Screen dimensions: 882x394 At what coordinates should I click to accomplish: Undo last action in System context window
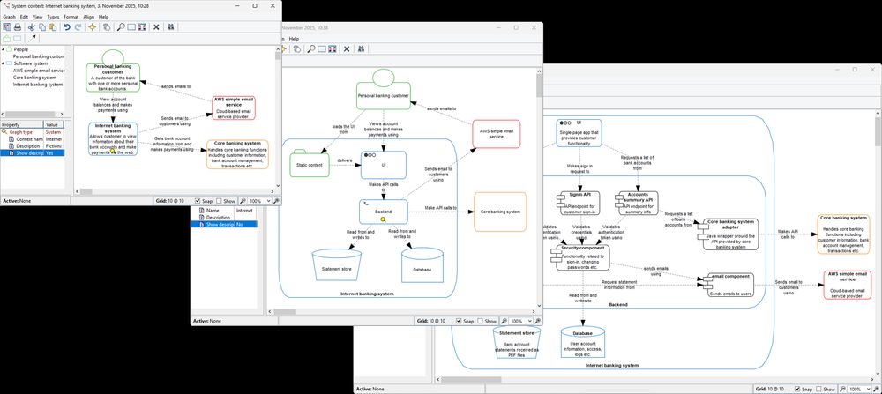tap(67, 27)
